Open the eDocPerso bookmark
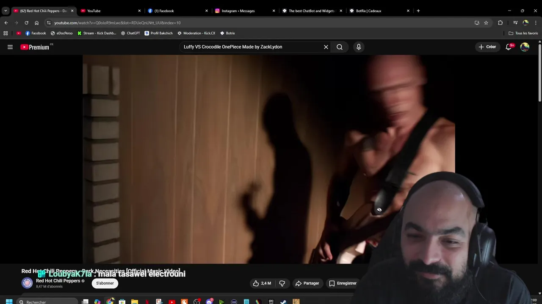This screenshot has width=542, height=304. tap(61, 33)
